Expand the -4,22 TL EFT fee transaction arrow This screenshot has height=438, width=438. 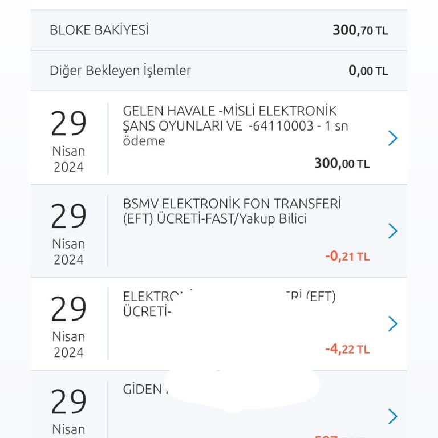coord(392,324)
